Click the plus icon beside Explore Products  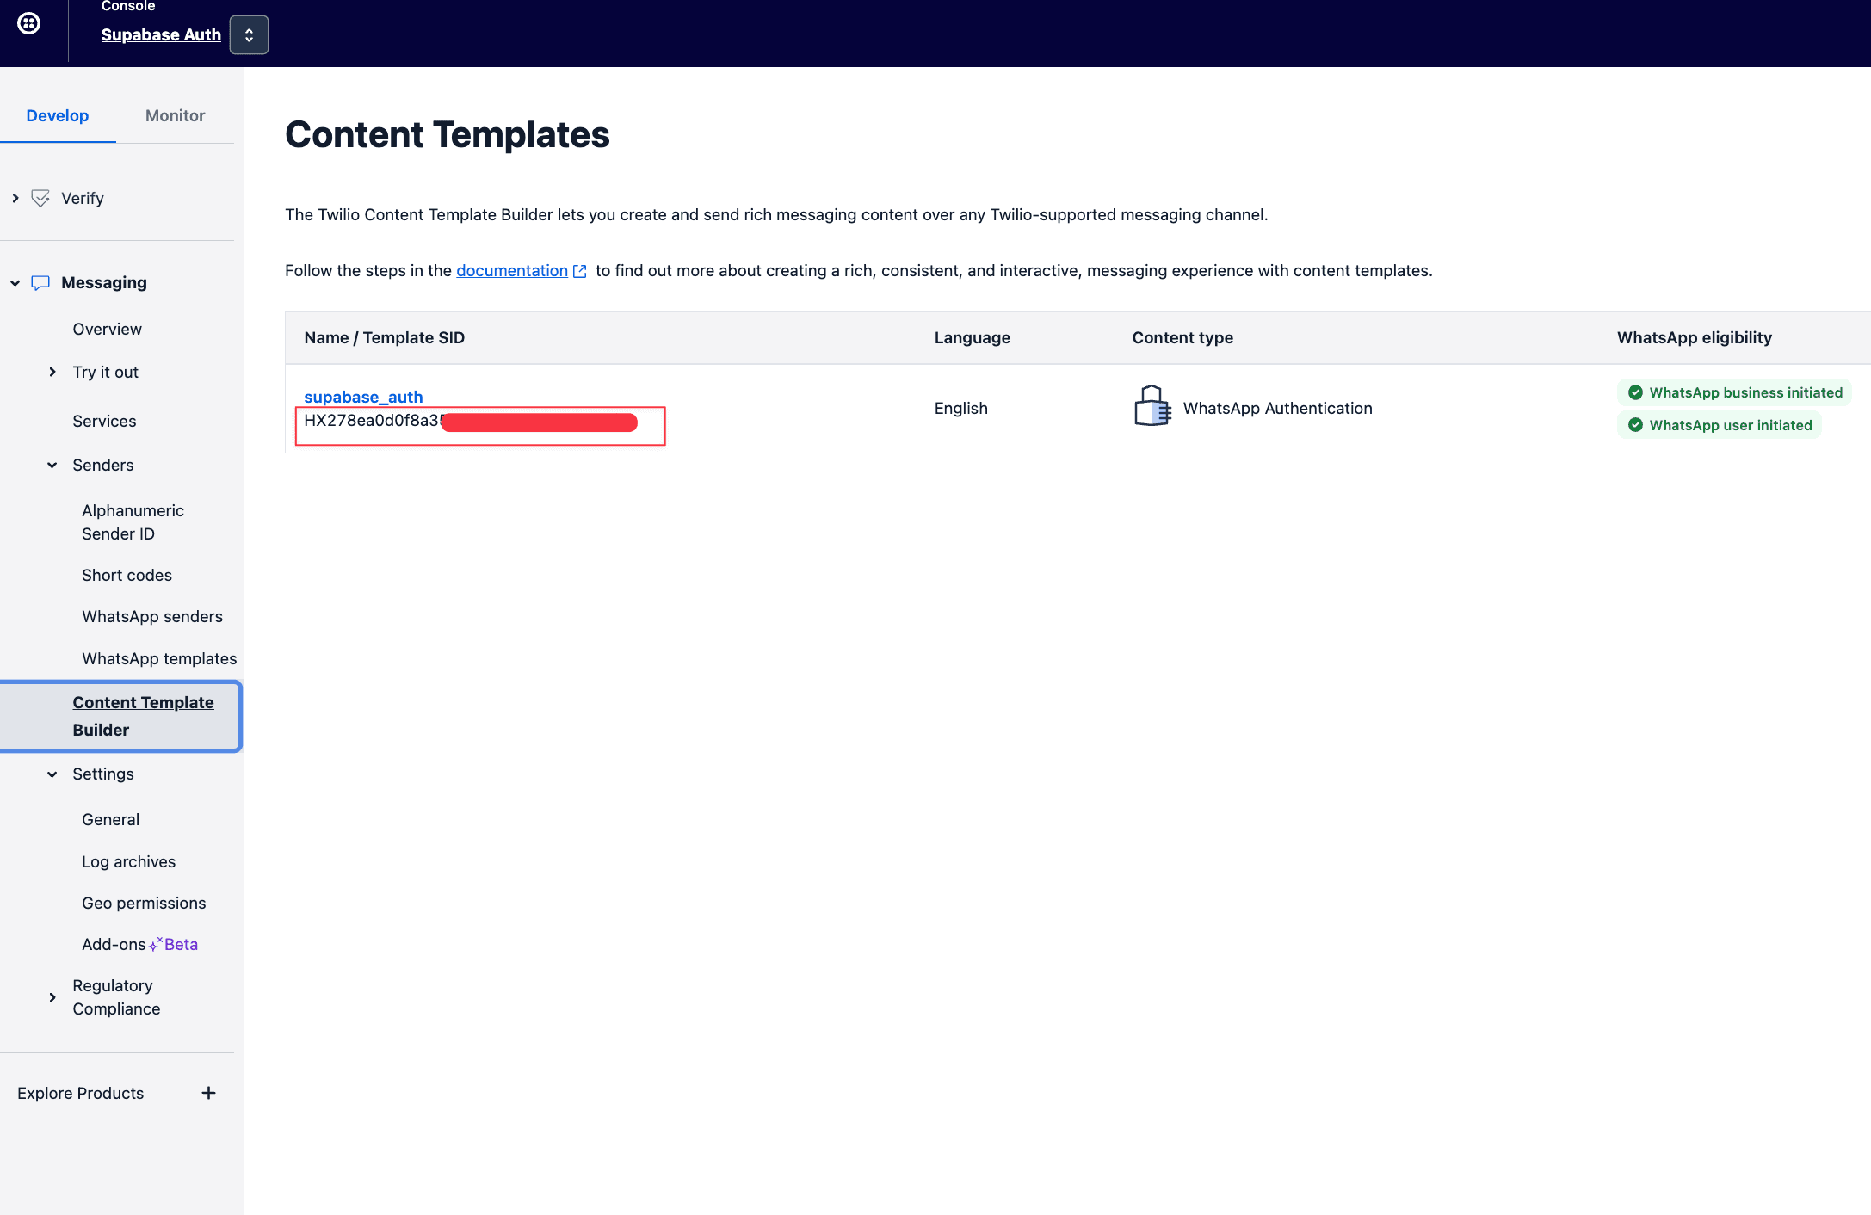(208, 1093)
